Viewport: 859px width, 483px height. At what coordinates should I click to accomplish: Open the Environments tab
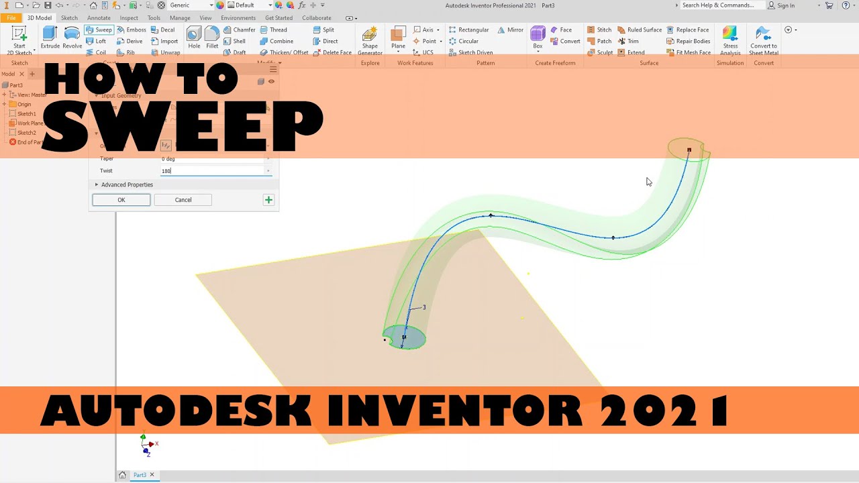tap(238, 18)
